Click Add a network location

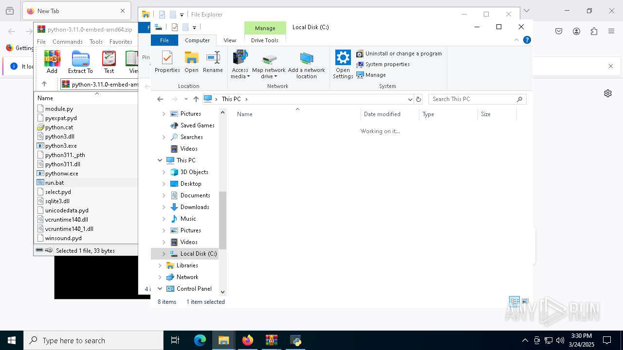tap(306, 65)
